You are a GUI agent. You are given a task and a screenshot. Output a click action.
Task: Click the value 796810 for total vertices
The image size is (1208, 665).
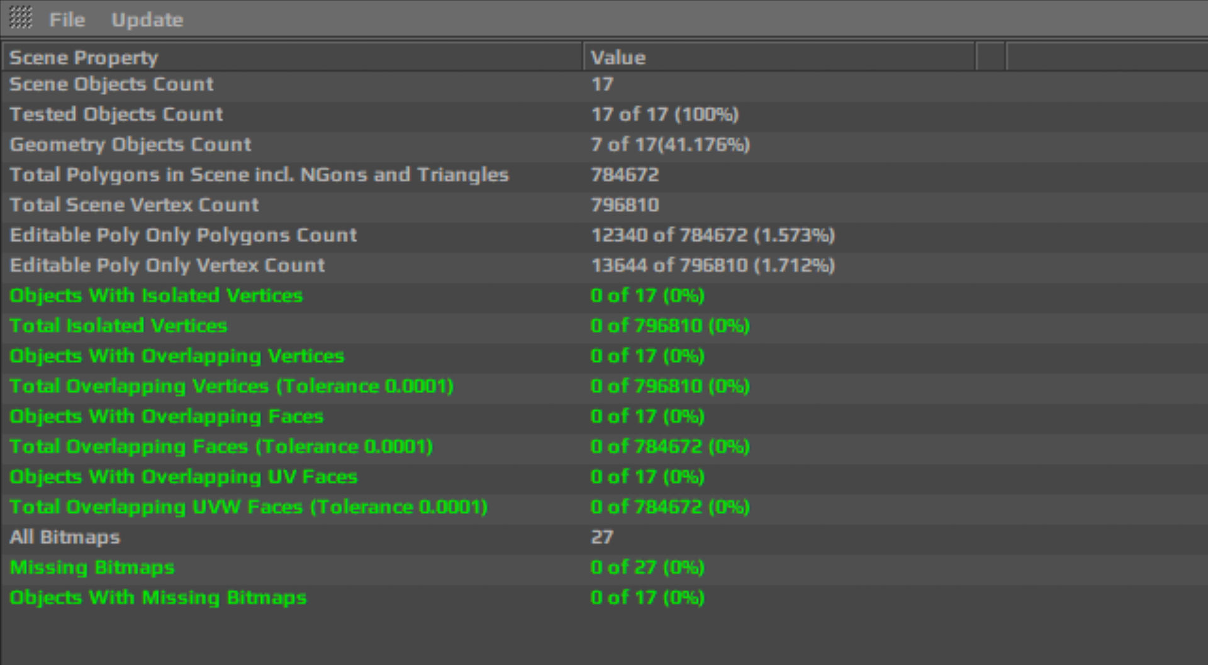625,205
